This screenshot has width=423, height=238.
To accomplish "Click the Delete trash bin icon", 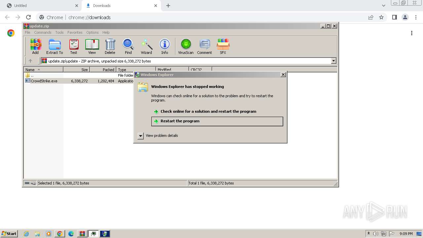I will [x=110, y=46].
